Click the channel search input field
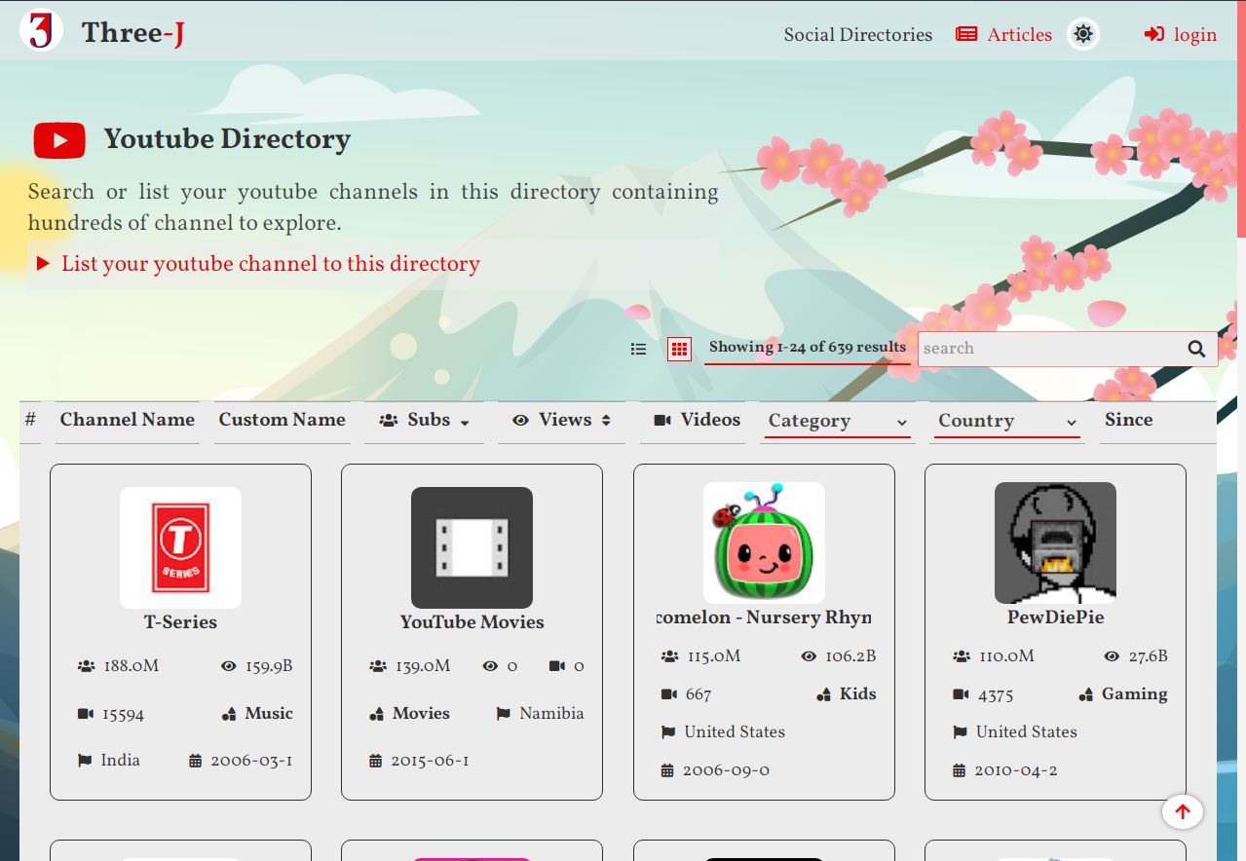The height and width of the screenshot is (861, 1246). pyautogui.click(x=1047, y=349)
